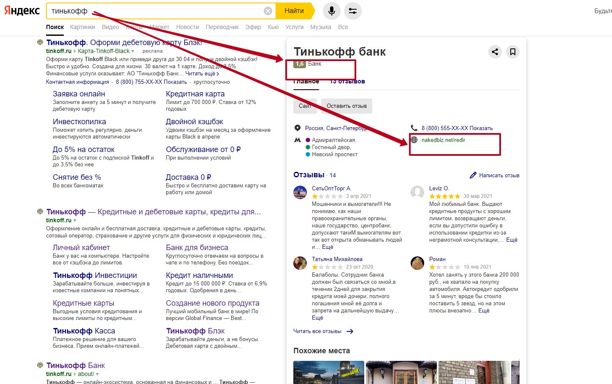
Task: Open Читать все отзывы link
Action: 317,331
